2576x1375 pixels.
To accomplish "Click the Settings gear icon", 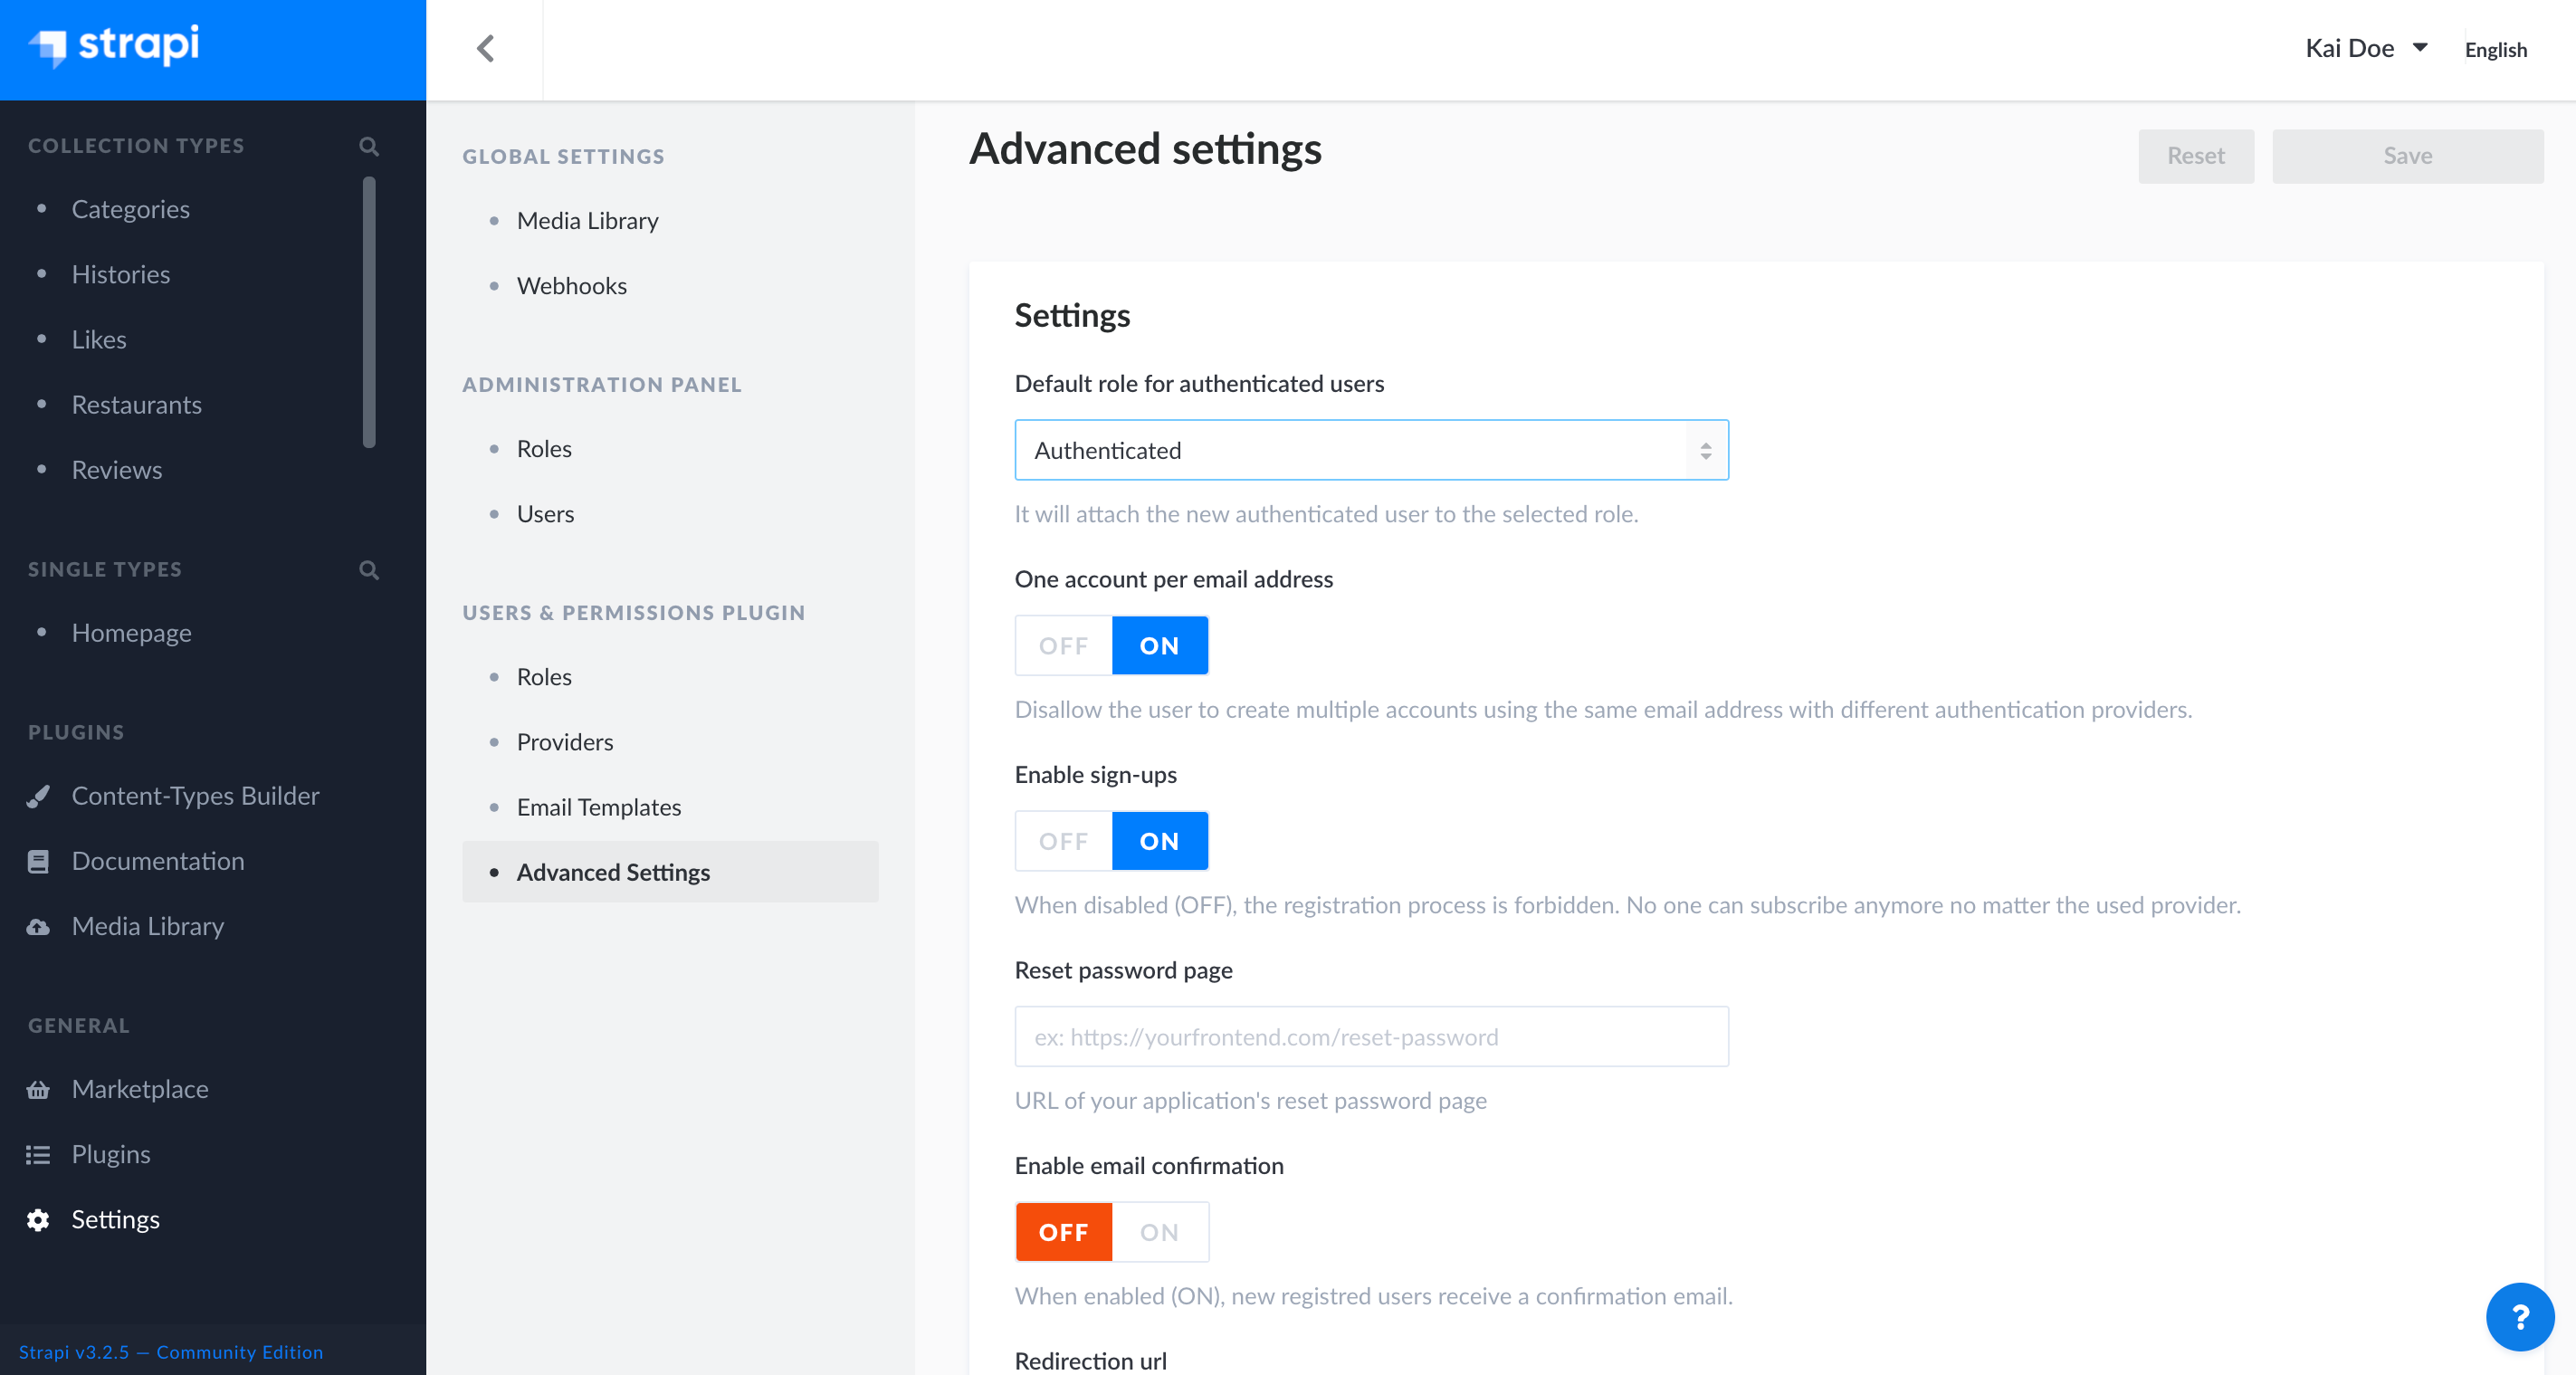I will point(41,1220).
